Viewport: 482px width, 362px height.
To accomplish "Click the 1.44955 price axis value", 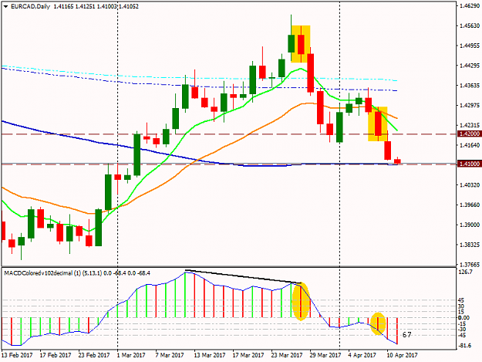I will tap(470, 46).
